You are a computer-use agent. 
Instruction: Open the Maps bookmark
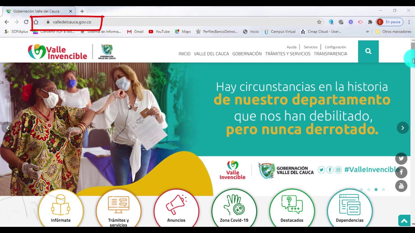coord(183,32)
